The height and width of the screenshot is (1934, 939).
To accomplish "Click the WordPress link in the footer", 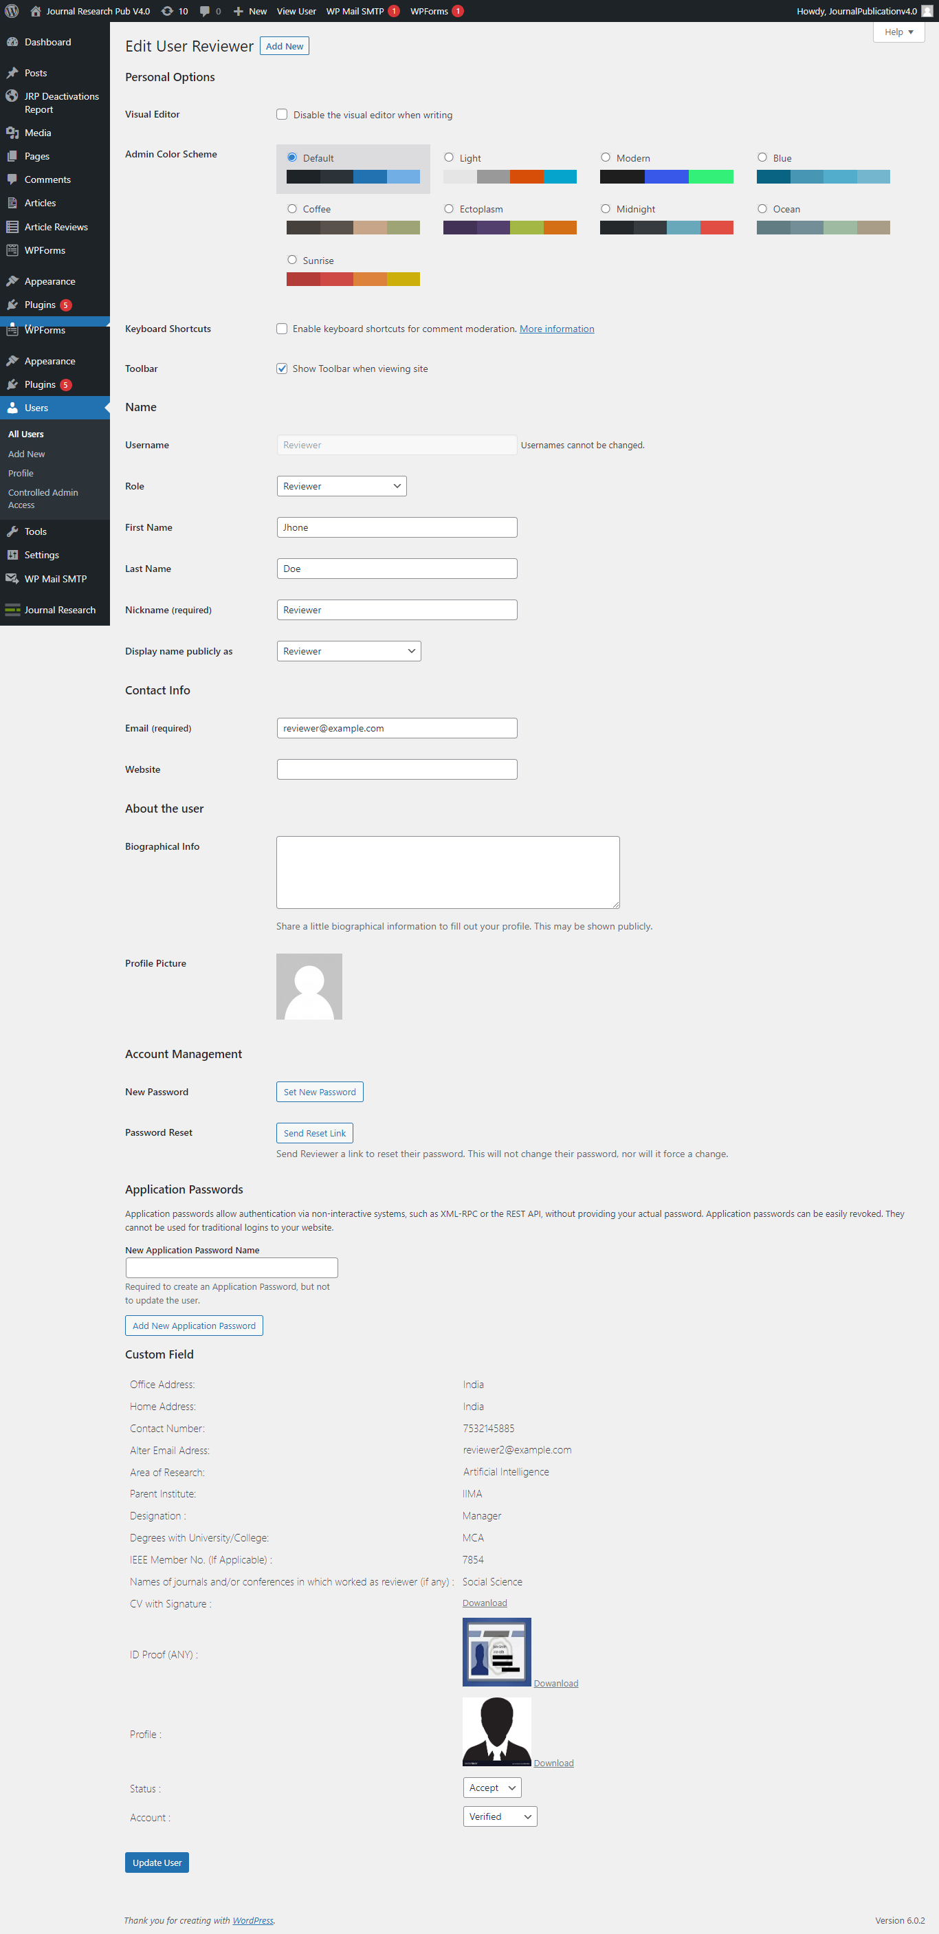I will click(253, 1920).
